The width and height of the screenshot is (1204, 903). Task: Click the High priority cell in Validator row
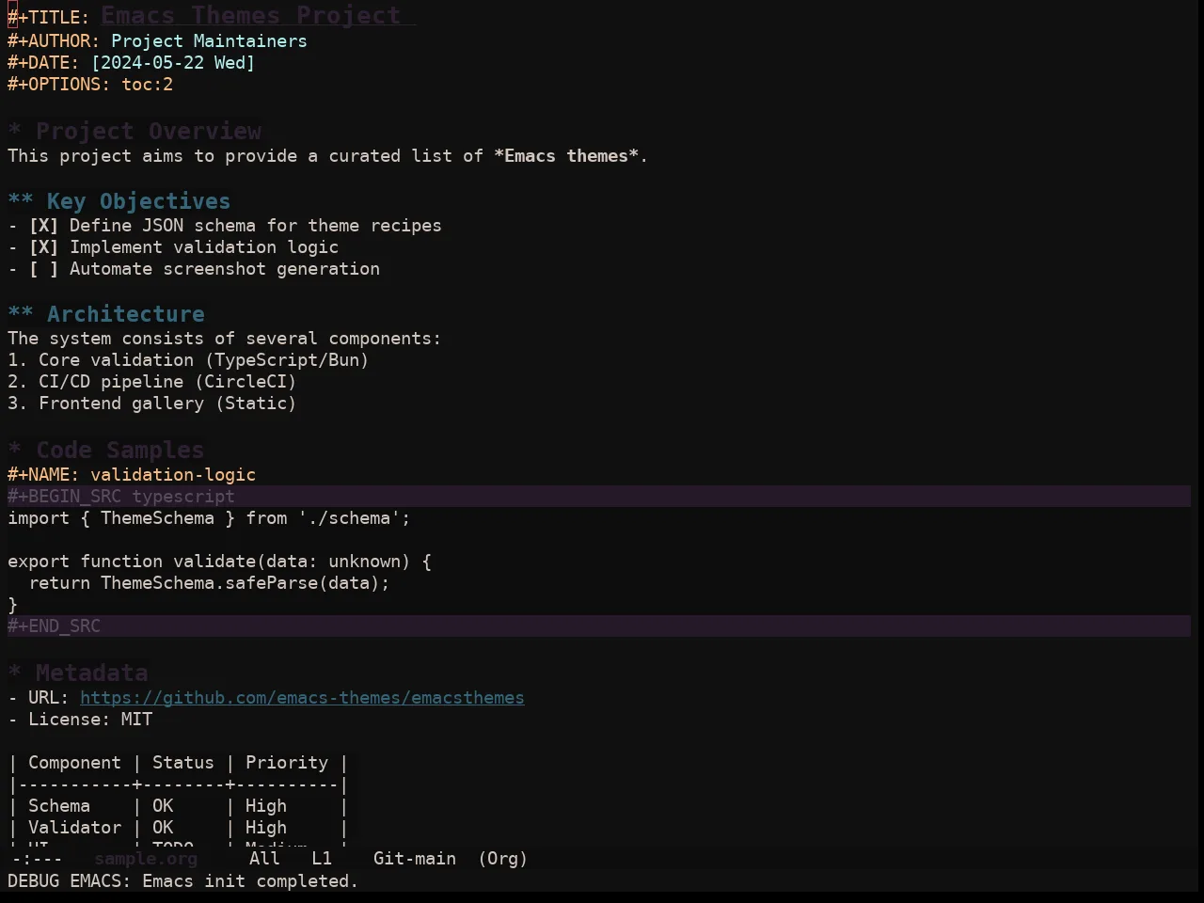tap(266, 828)
